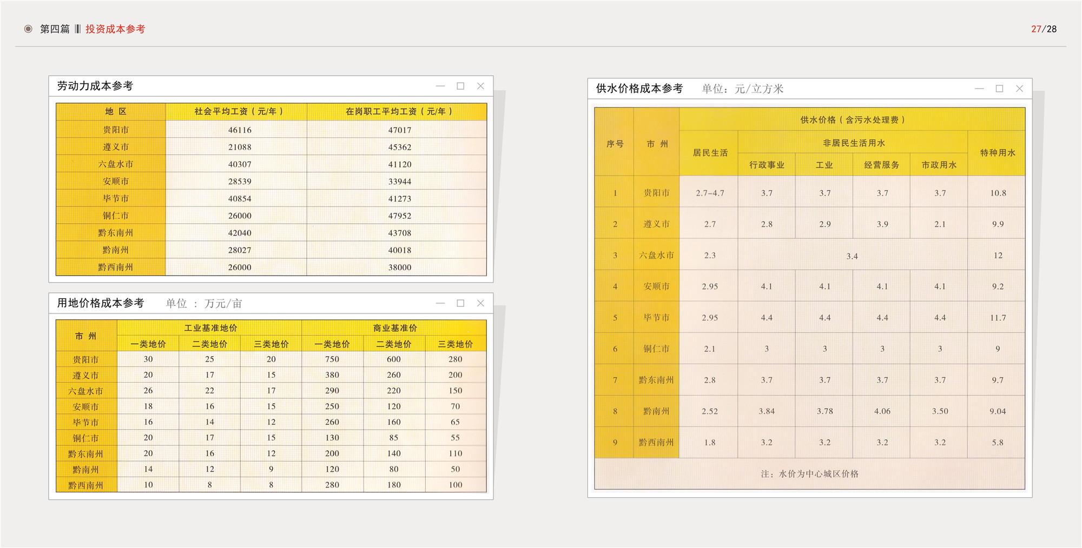The height and width of the screenshot is (548, 1082).
Task: Click the 非居民生活用水 header in water table
Action: 853,143
